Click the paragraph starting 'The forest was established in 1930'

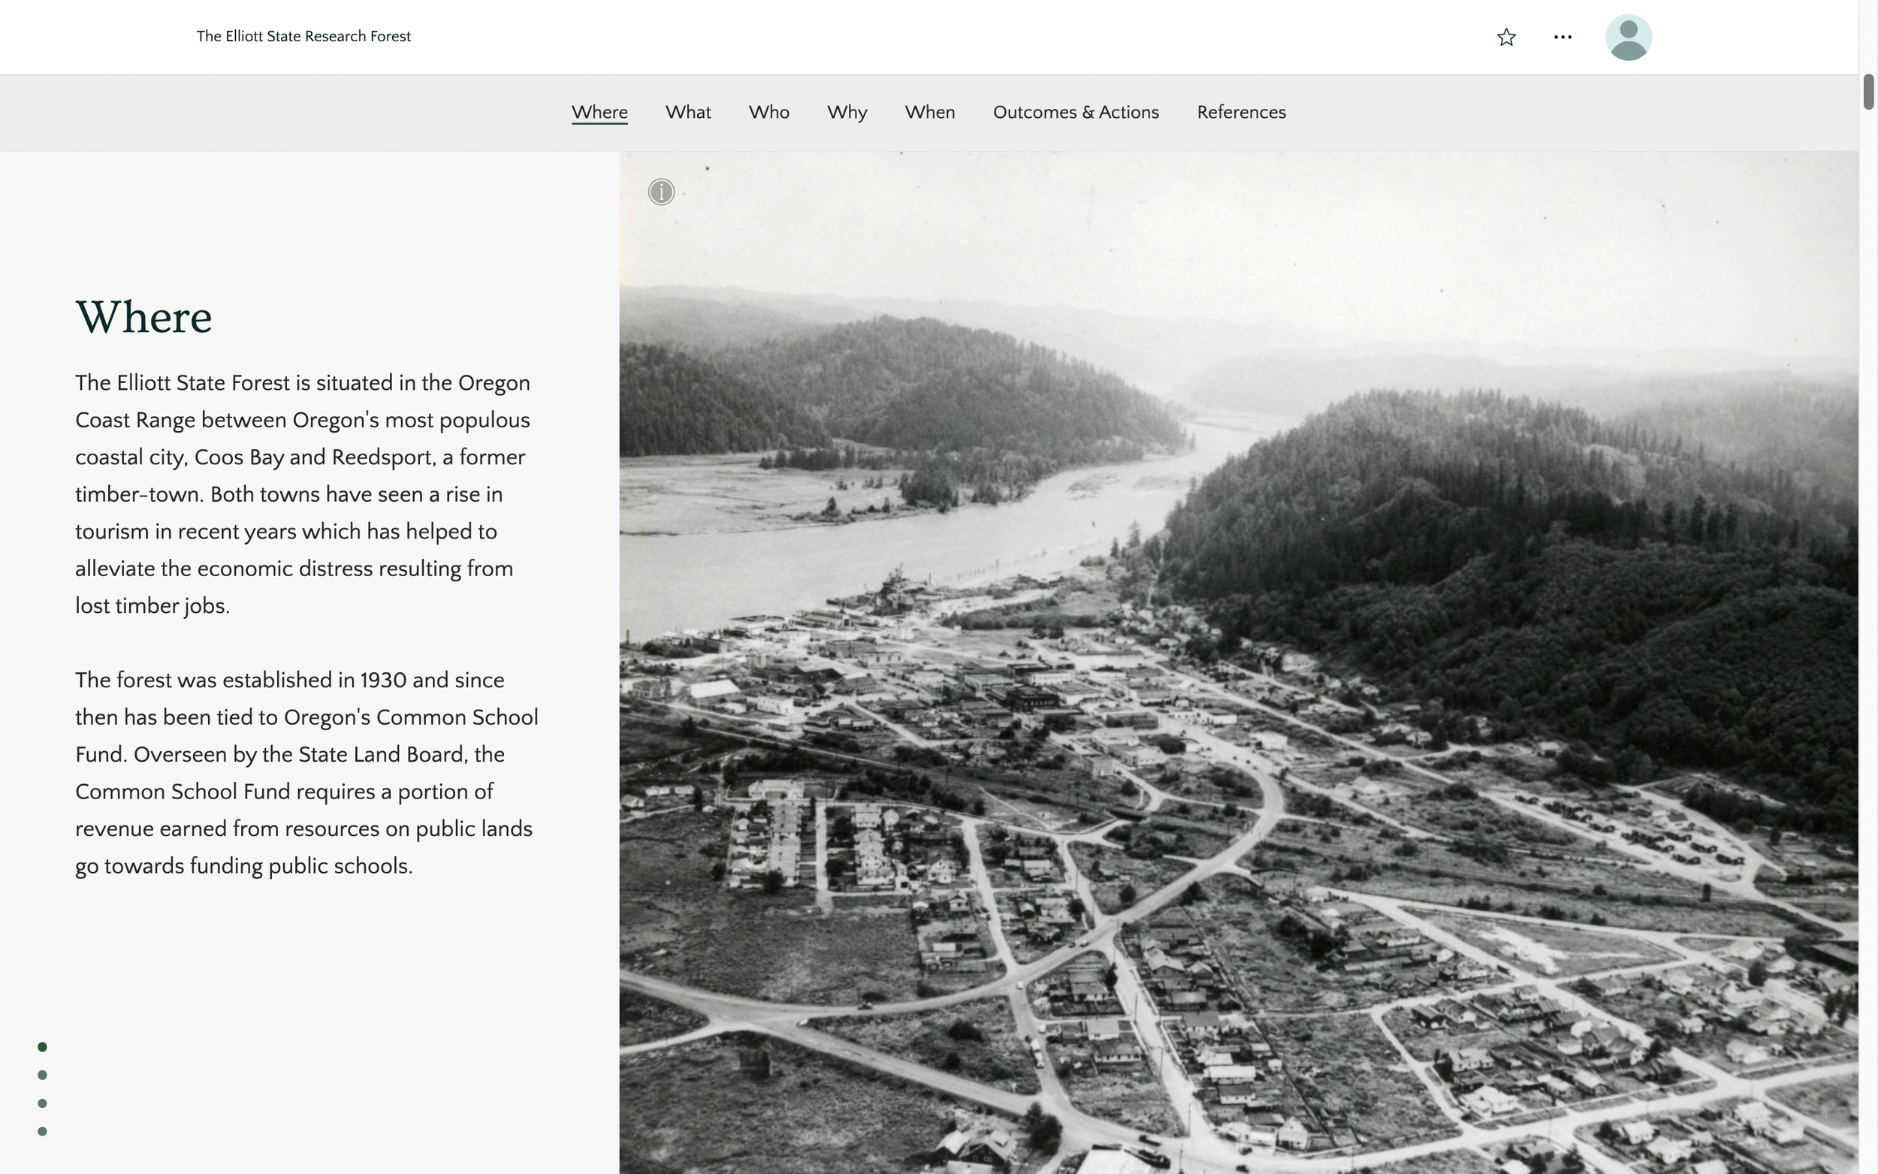(306, 774)
